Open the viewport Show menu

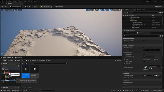20,10
